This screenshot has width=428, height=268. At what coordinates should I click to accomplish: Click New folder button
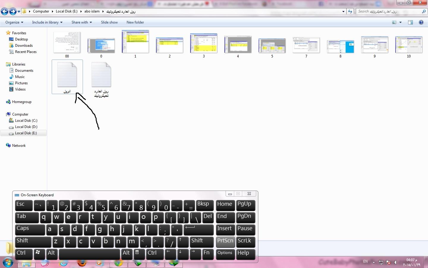(135, 22)
